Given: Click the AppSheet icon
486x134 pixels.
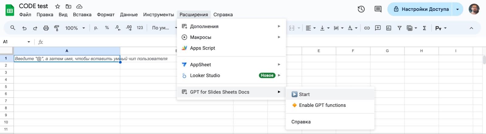Looking at the screenshot, I should (x=184, y=65).
